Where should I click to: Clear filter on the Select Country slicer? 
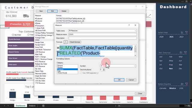coord(186,84)
